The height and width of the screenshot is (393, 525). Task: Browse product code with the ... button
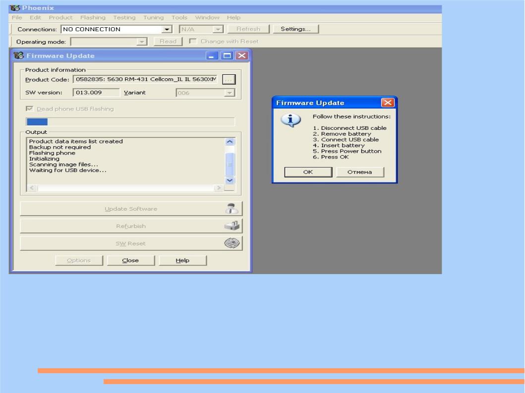(229, 80)
